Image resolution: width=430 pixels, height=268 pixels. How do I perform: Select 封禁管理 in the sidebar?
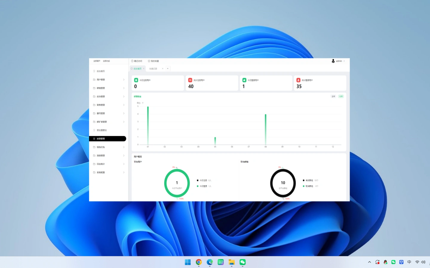(107, 139)
